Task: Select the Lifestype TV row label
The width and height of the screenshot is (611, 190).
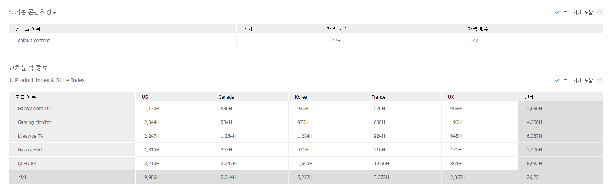Action: 30,136
